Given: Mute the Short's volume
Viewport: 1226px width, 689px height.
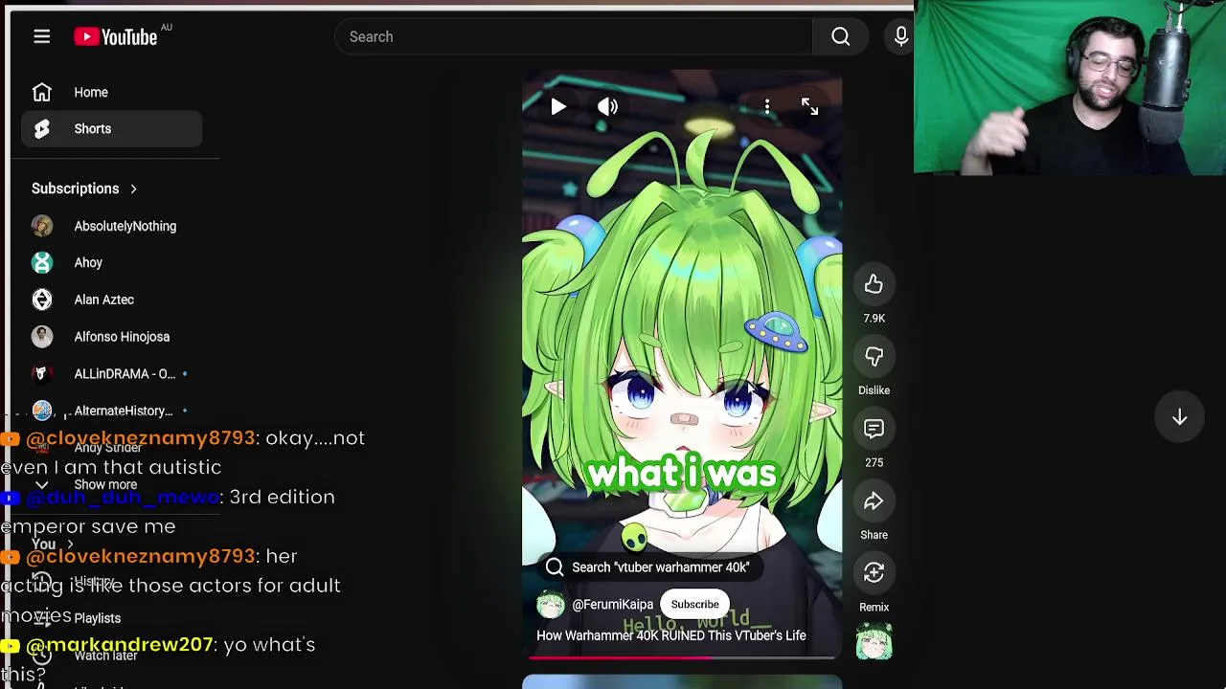Looking at the screenshot, I should (x=607, y=106).
